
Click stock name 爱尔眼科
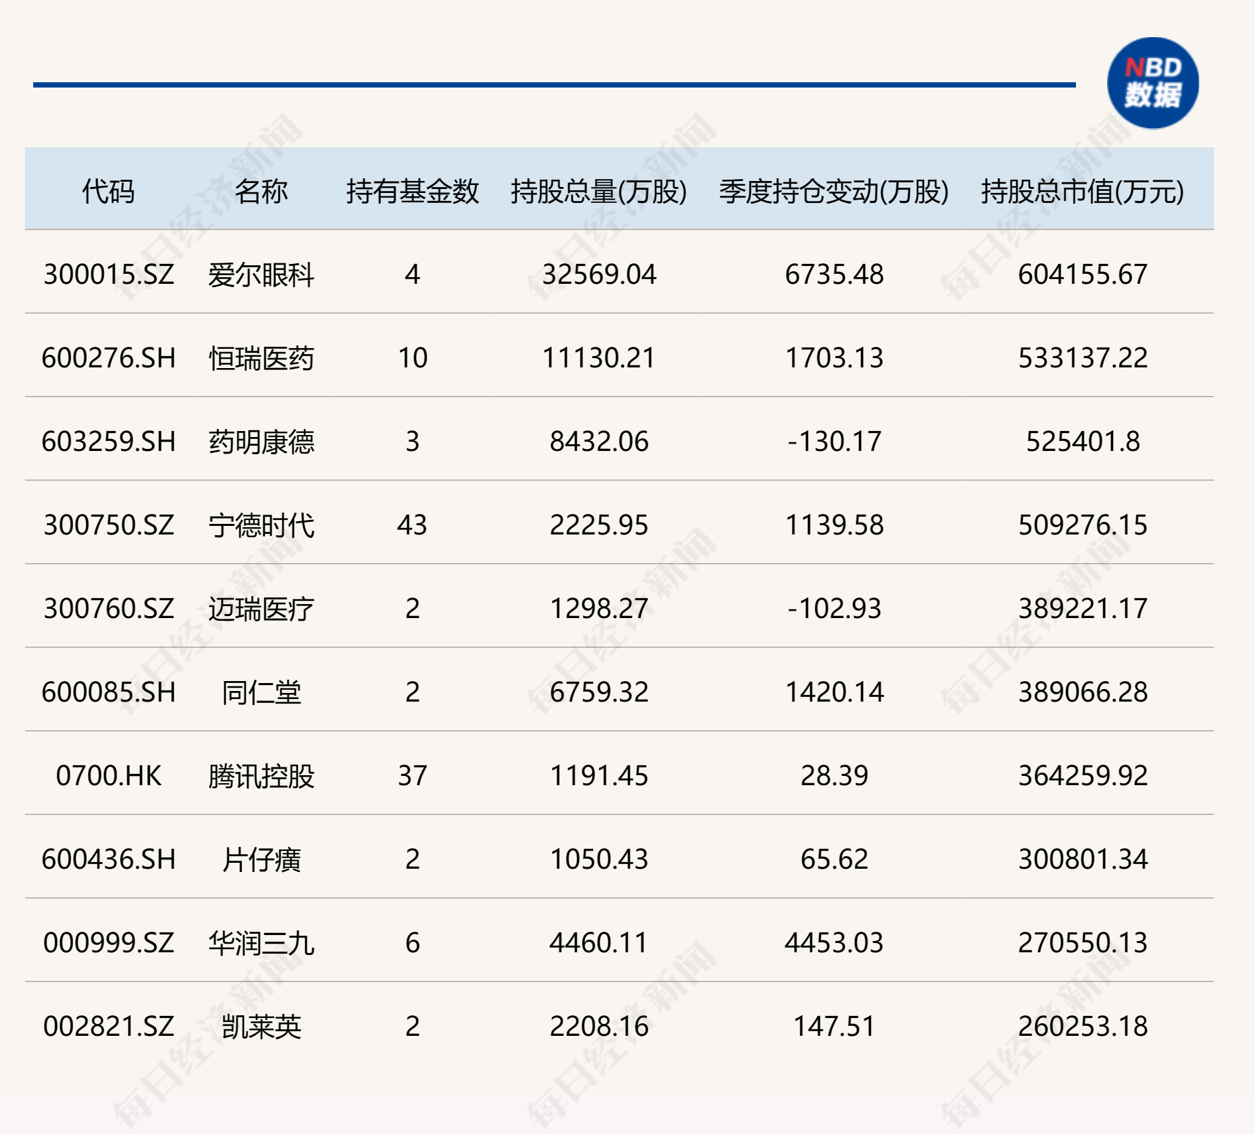click(261, 275)
